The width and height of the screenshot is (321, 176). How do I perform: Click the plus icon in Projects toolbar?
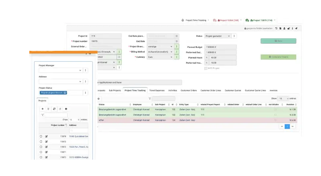pyautogui.click(x=43, y=109)
